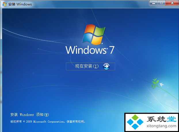
Task: Minimize the 安装 Windows window
Action: pos(154,3)
